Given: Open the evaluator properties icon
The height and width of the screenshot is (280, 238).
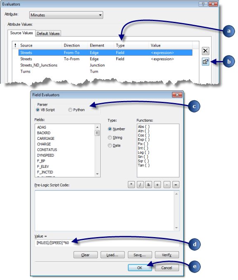Looking at the screenshot, I should tap(205, 62).
